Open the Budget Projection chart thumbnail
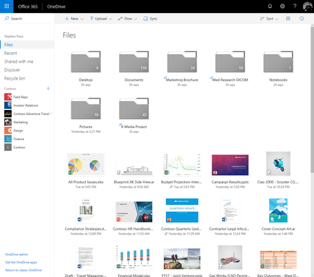The height and width of the screenshot is (277, 314). 182,164
